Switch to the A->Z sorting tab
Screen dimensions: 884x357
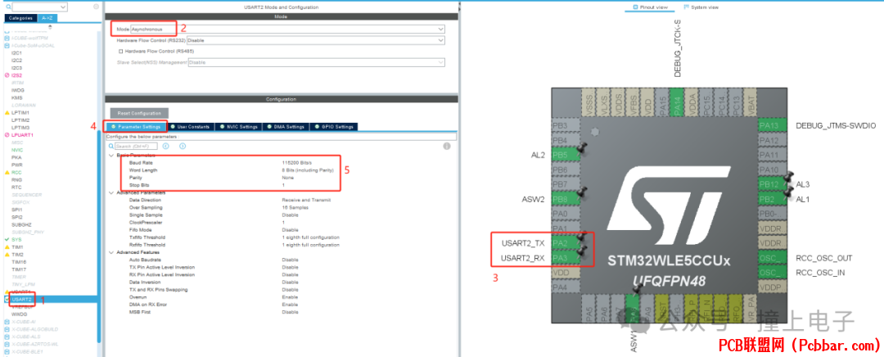(48, 18)
